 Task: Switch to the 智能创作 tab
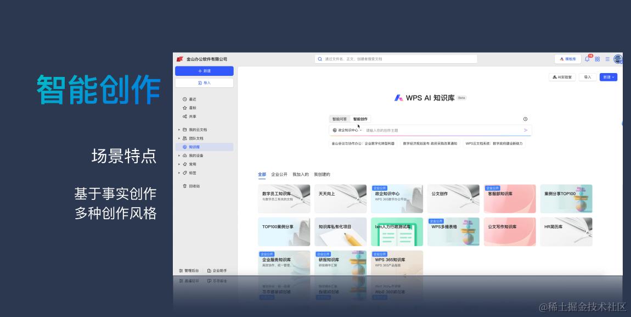360,119
